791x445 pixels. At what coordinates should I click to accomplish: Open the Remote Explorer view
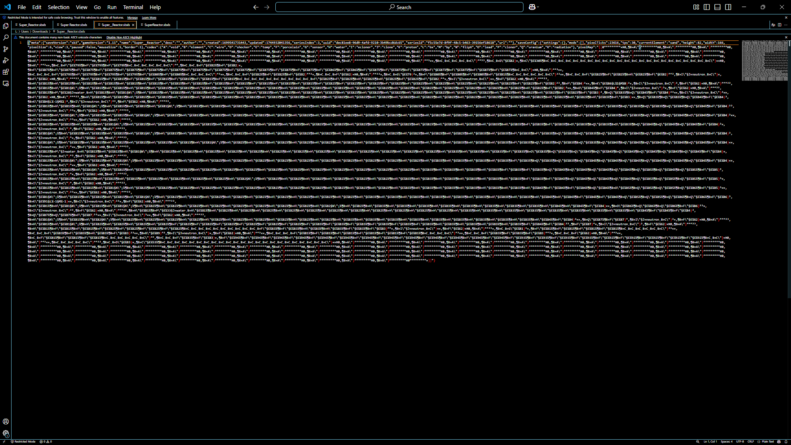click(6, 83)
